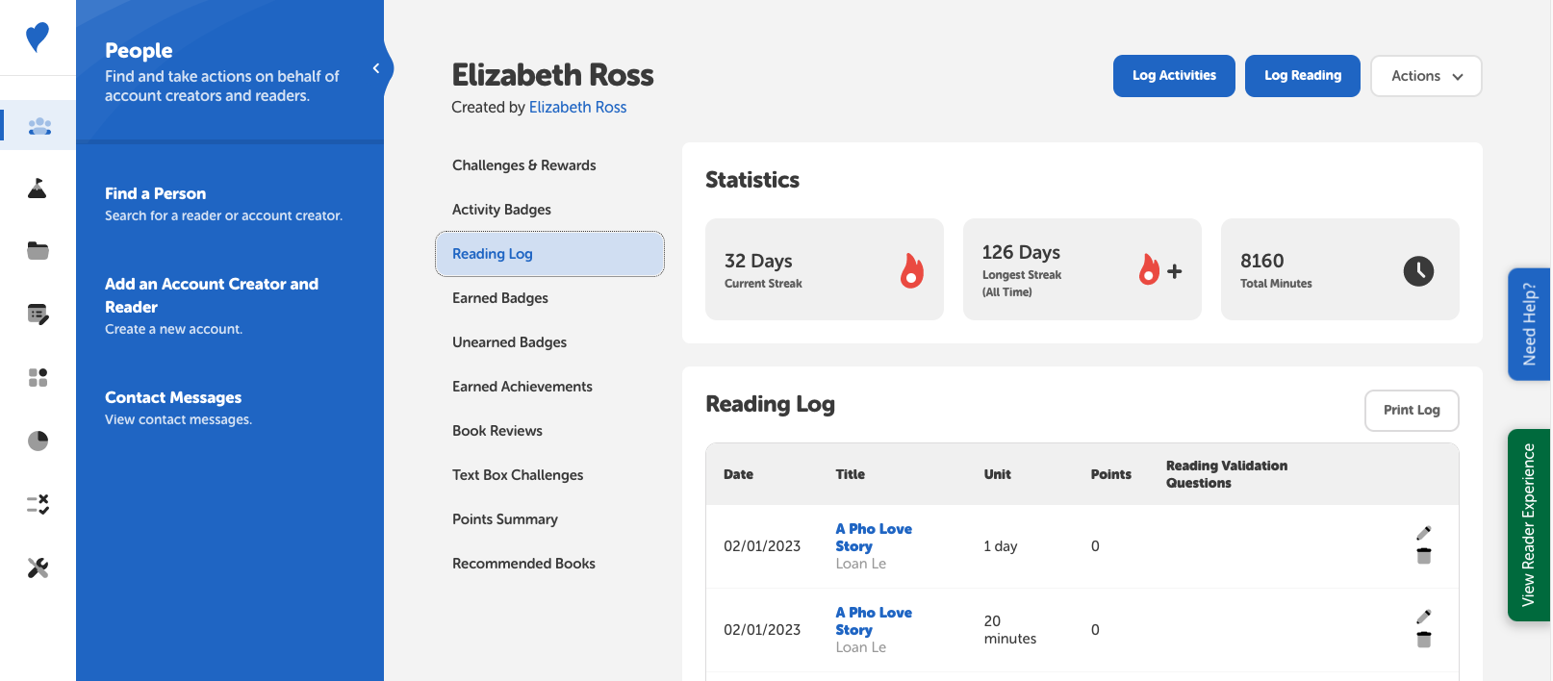Viewport: 1553px width, 681px height.
Task: Open the folder icon in sidebar
Action: [x=38, y=251]
